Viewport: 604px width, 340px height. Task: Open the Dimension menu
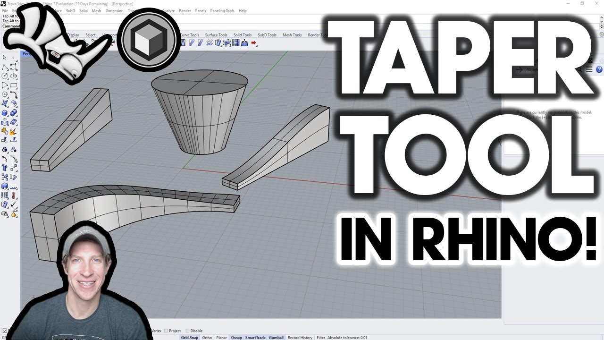click(x=114, y=10)
